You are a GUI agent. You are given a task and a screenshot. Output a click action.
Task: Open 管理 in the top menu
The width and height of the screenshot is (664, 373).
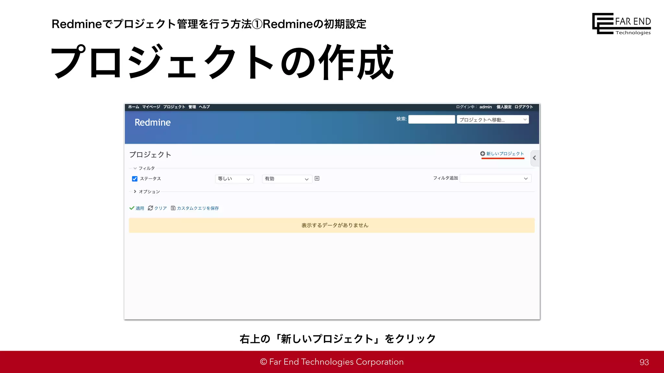192,107
